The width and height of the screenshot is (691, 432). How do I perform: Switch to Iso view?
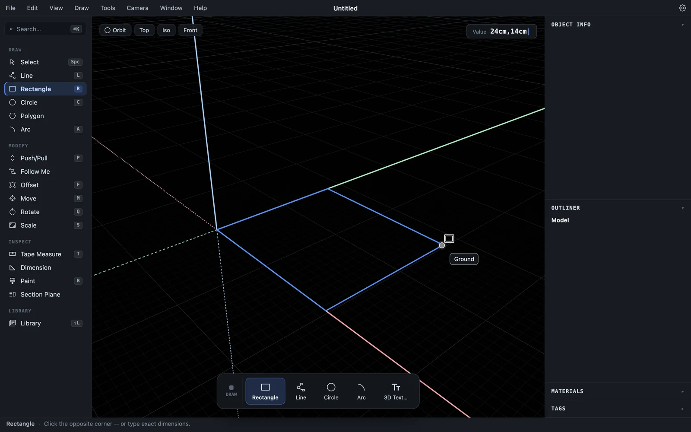pos(166,30)
